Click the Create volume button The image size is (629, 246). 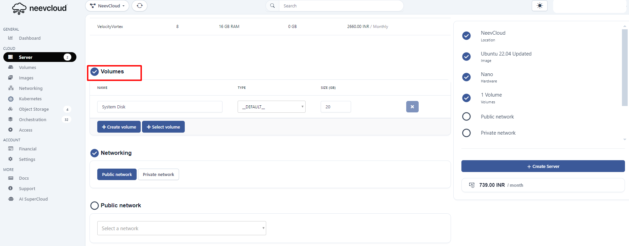click(119, 127)
